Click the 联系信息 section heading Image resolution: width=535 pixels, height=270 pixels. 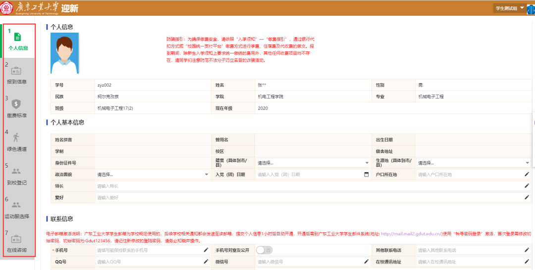click(x=62, y=219)
